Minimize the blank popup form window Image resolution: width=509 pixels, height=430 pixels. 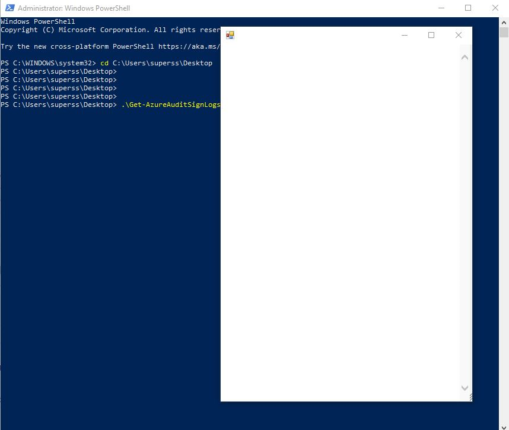pos(405,35)
